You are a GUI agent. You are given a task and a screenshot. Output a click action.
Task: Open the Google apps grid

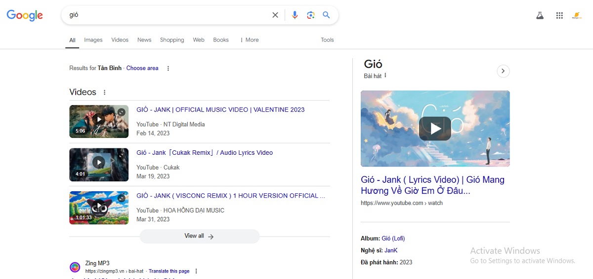559,16
